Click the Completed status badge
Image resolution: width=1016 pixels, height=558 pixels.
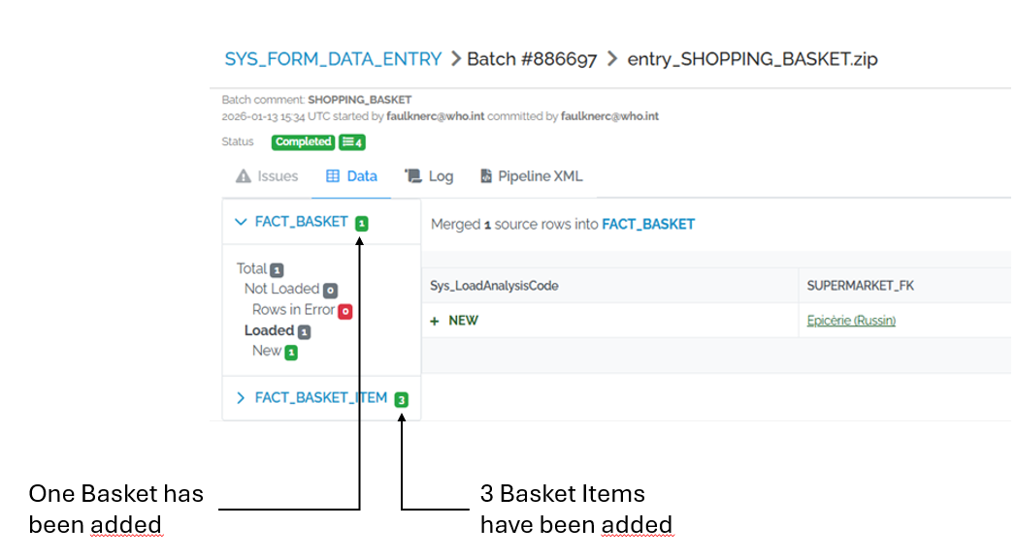303,141
